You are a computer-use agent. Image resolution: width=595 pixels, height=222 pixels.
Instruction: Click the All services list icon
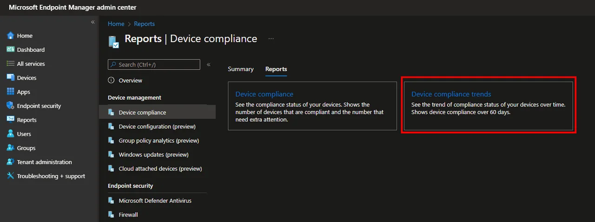[10, 63]
